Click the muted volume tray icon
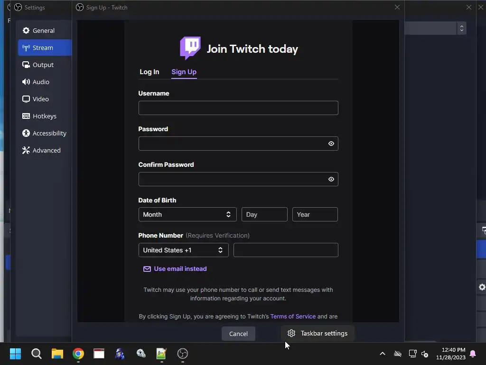Viewport: 486px width, 365px height. (x=425, y=354)
